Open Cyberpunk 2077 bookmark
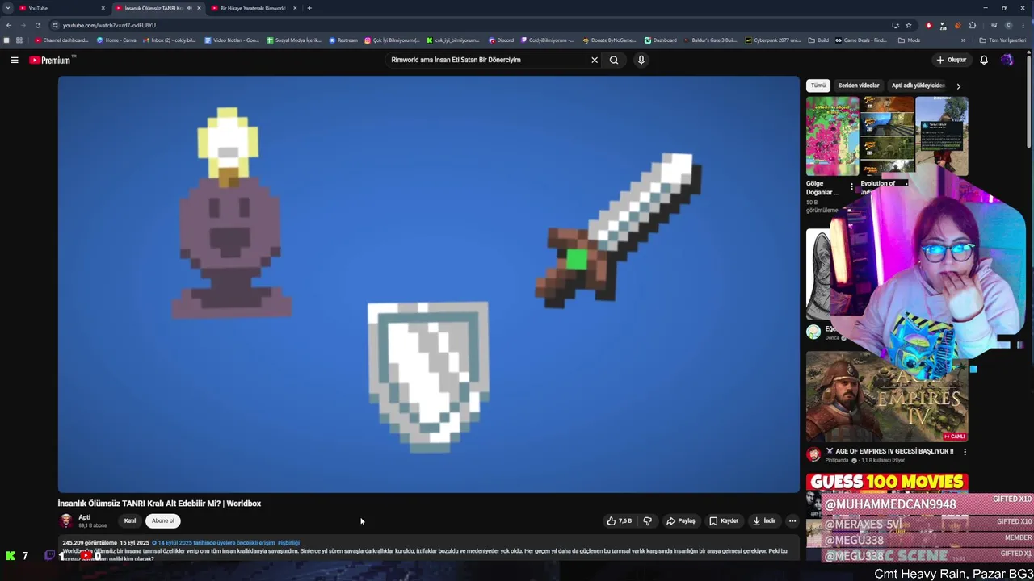The width and height of the screenshot is (1034, 581). click(773, 40)
